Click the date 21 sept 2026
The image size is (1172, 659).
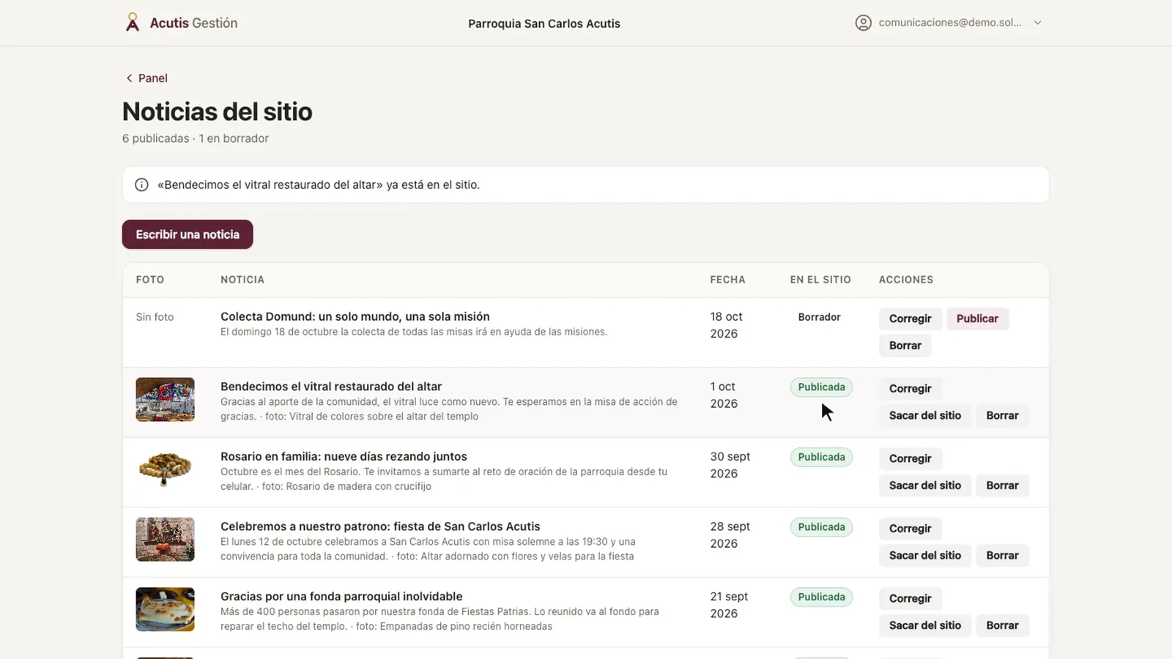click(729, 605)
